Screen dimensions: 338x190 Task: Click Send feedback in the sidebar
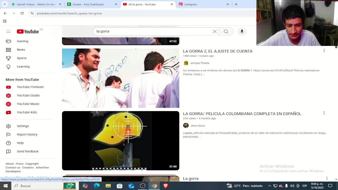pos(28,151)
